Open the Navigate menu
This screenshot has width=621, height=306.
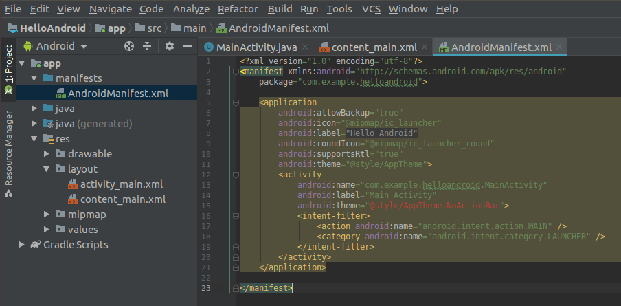pyautogui.click(x=110, y=9)
